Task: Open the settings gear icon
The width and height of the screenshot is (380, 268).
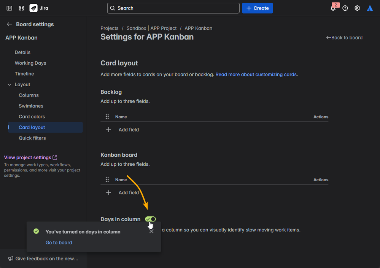Action: pos(357,8)
